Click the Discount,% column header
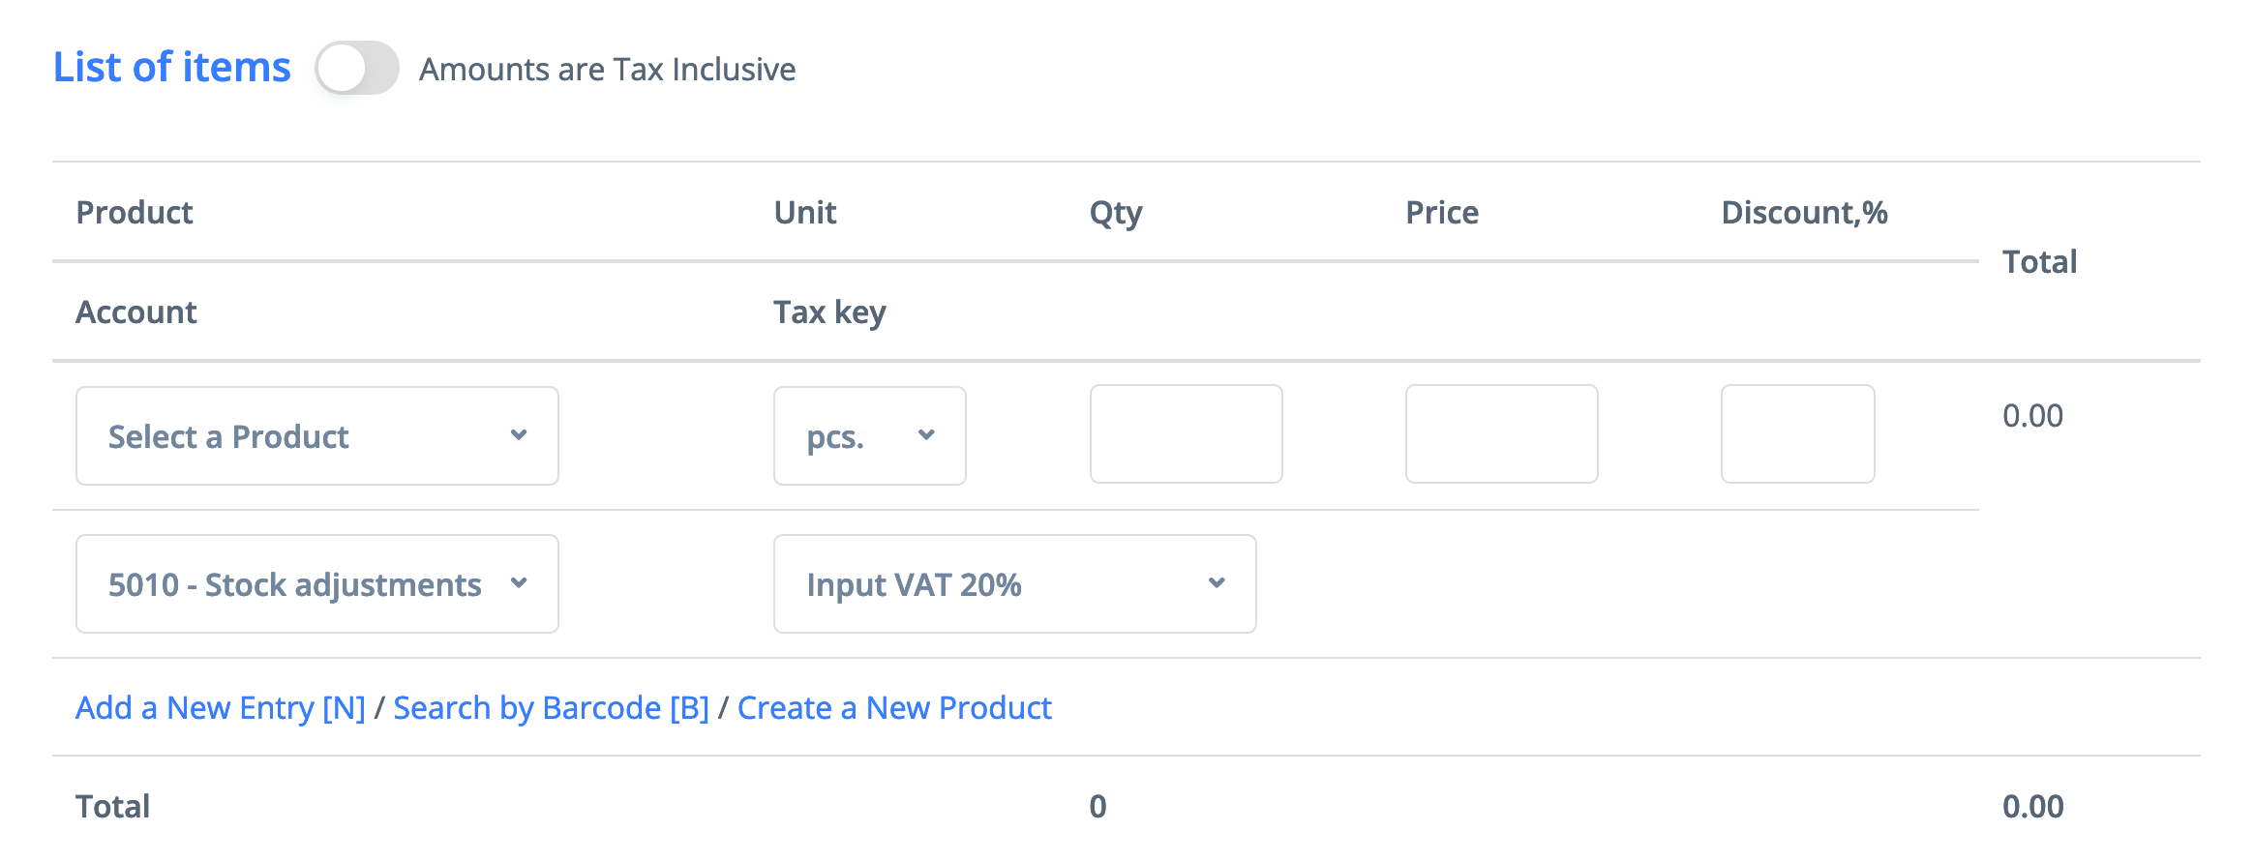 [x=1804, y=213]
